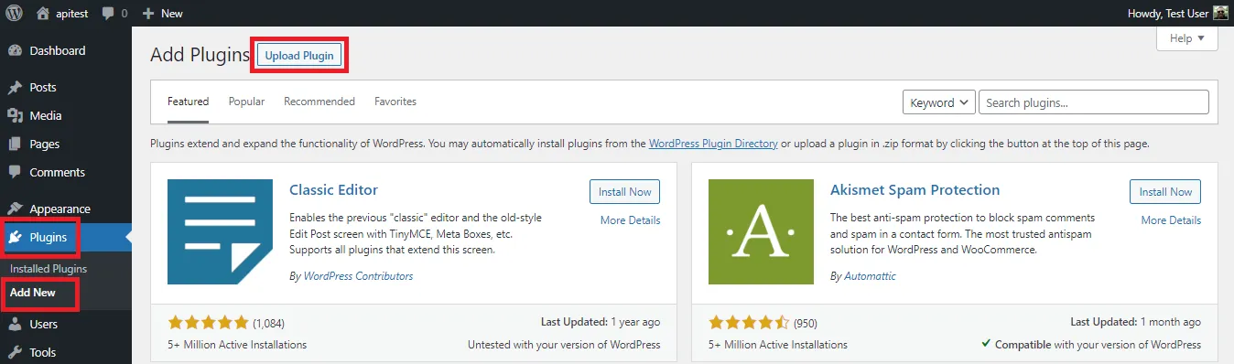Open the Keyword search type dropdown

pyautogui.click(x=939, y=102)
